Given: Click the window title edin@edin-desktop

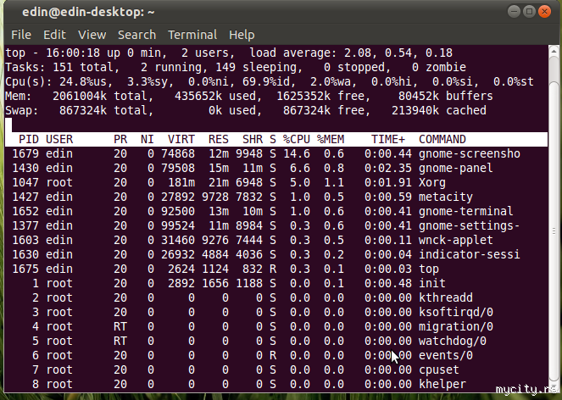Looking at the screenshot, I should 88,12.
